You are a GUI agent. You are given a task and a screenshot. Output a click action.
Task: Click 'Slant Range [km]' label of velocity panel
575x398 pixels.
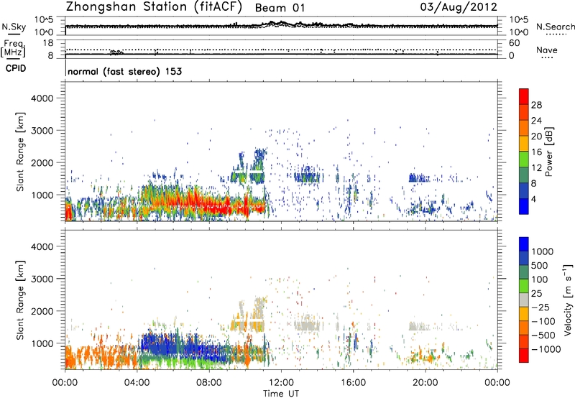20,300
